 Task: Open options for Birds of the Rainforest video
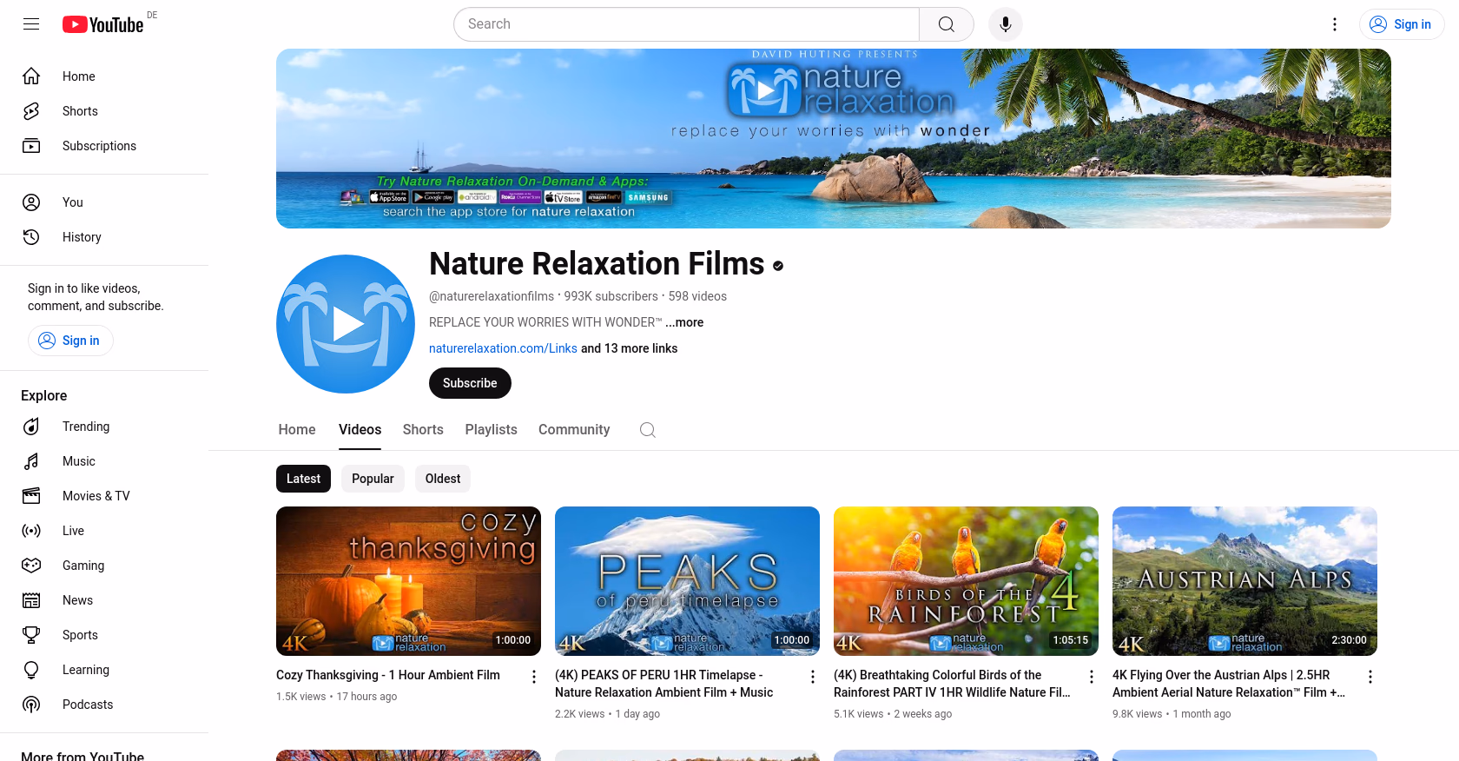click(1092, 677)
